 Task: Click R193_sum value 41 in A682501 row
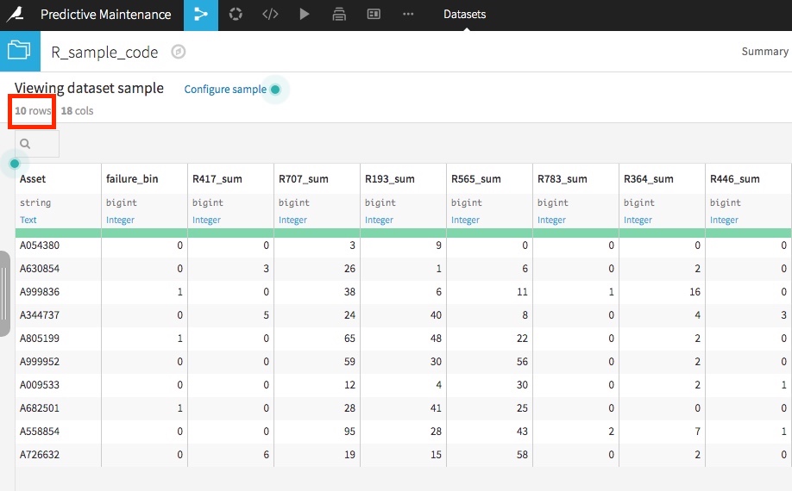click(x=436, y=407)
